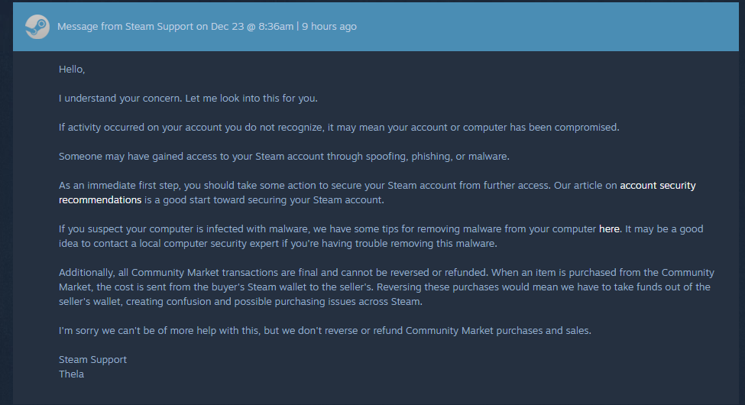This screenshot has height=405, width=745.
Task: Click the "As an immediate first step" sentence
Action: click(229, 186)
